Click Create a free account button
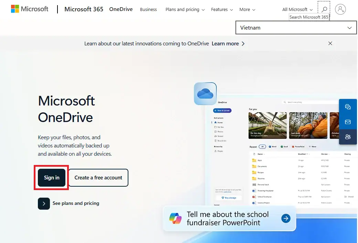The image size is (358, 243). [x=98, y=178]
